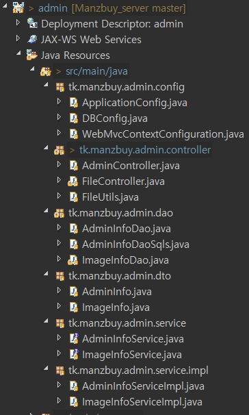The width and height of the screenshot is (249, 415).
Task: Collapse the Java Resources node
Action: coord(18,53)
